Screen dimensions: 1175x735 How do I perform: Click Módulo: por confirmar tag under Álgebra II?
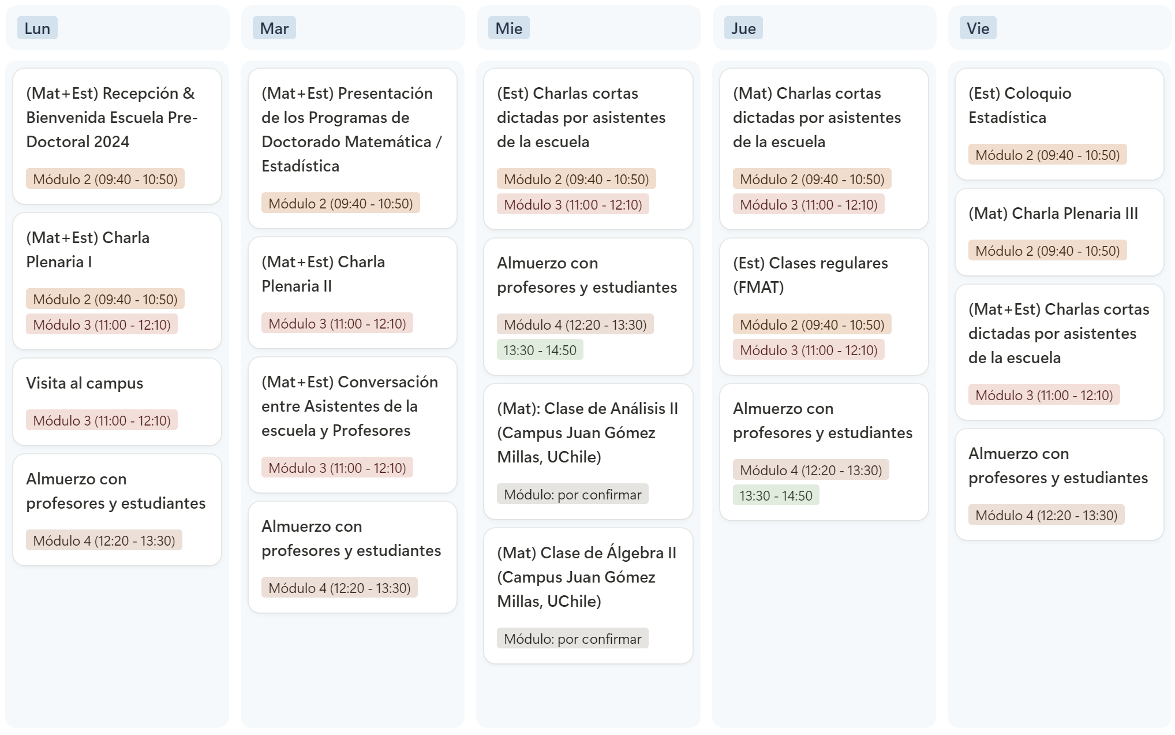572,639
